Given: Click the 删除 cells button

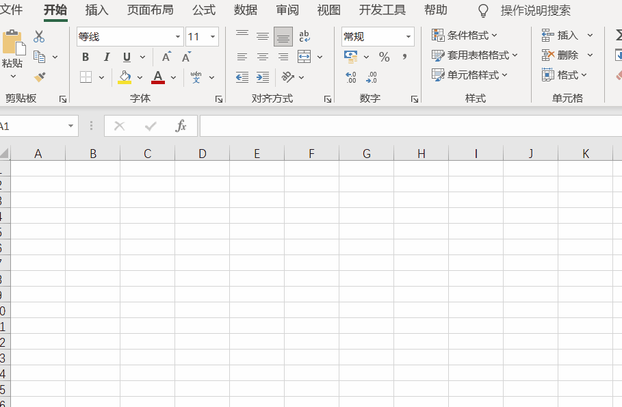Looking at the screenshot, I should (x=560, y=55).
